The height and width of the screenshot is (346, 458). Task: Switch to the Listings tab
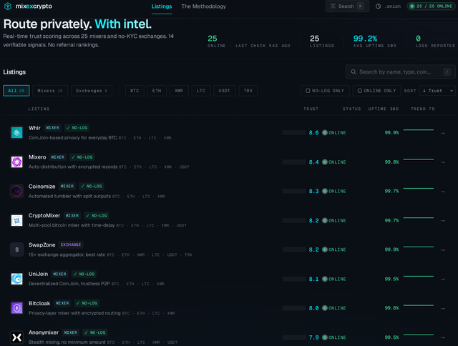click(x=162, y=6)
